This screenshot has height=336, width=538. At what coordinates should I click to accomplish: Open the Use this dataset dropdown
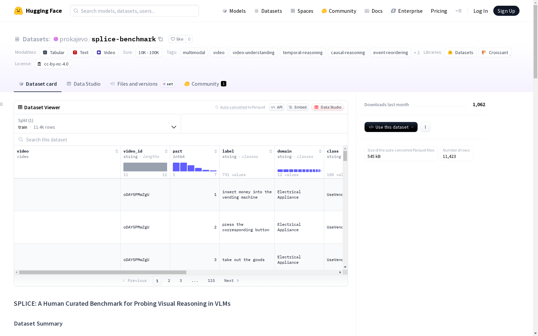click(391, 127)
